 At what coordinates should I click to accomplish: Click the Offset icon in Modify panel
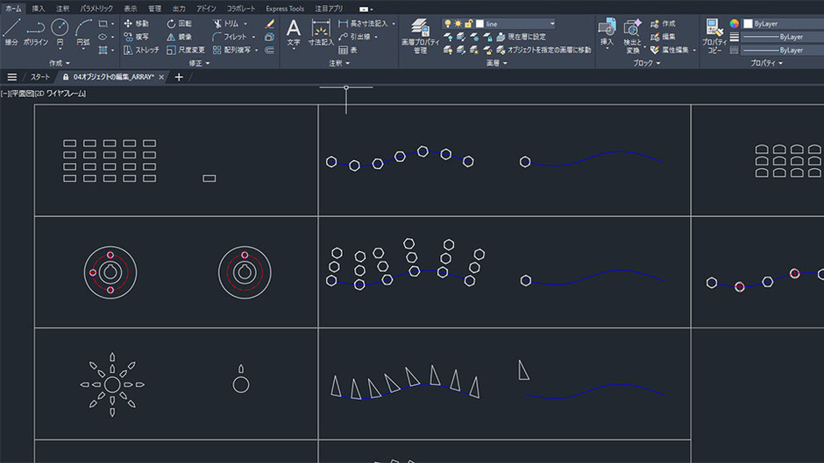click(270, 50)
